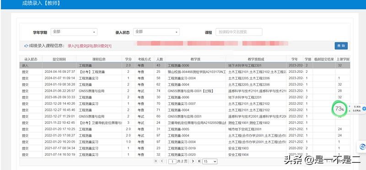Viewport: 366px width, 170px height.
Task: Sort by the 课程信息 column header
Action: point(99,59)
